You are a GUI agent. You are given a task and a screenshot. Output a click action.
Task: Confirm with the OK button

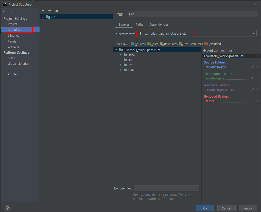click(x=205, y=208)
